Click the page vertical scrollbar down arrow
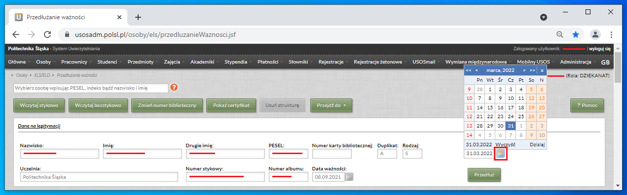The image size is (627, 195). 618,185
